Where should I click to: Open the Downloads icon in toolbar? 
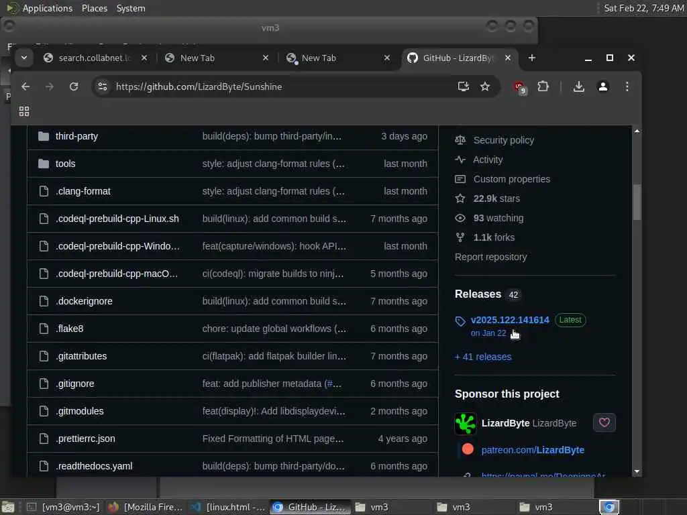[579, 87]
